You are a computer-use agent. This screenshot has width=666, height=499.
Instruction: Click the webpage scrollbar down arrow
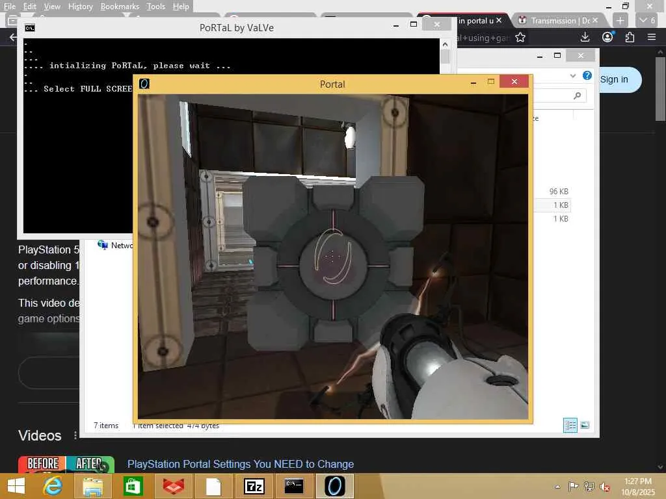[x=661, y=467]
